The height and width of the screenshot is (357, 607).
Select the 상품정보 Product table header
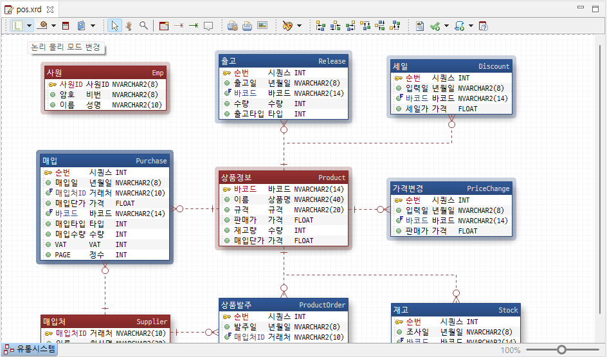click(284, 178)
